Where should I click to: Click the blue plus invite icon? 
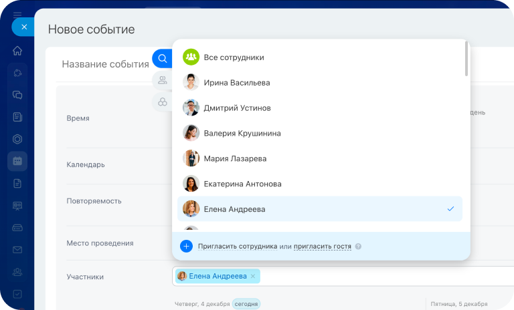tap(187, 246)
